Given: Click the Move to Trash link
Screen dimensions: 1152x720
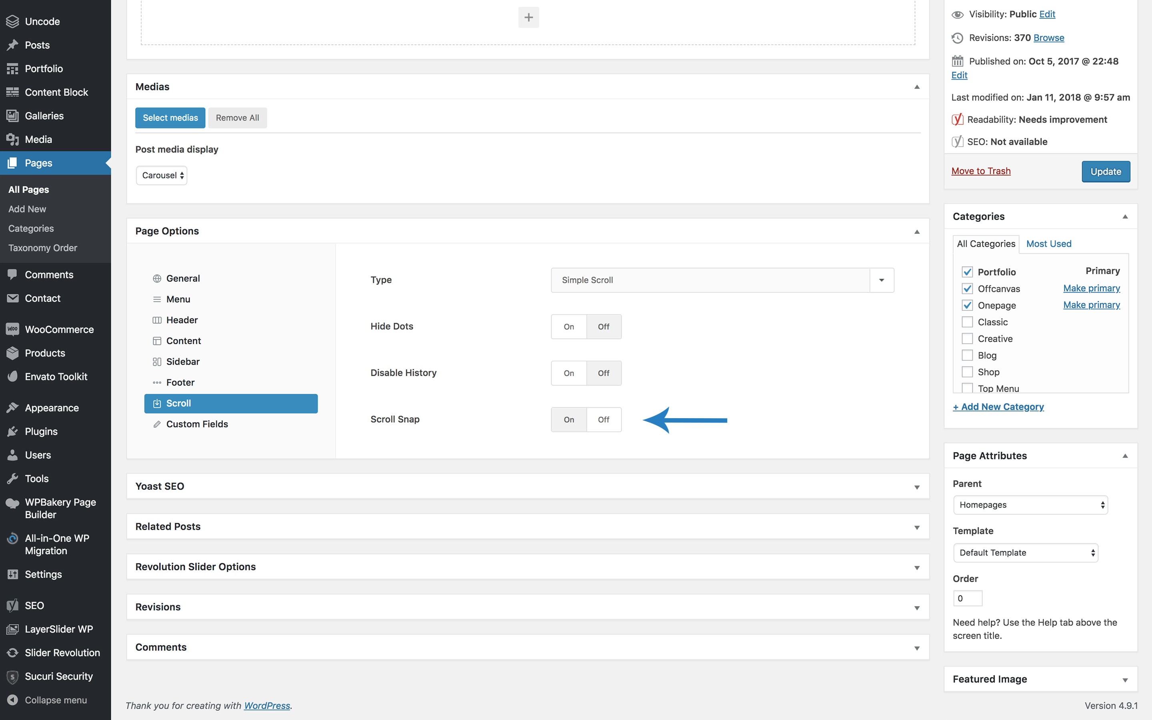Looking at the screenshot, I should (980, 171).
